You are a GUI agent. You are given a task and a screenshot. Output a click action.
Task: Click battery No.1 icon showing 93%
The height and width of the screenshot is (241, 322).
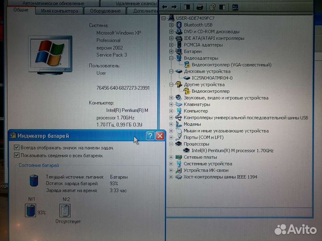tap(30, 210)
